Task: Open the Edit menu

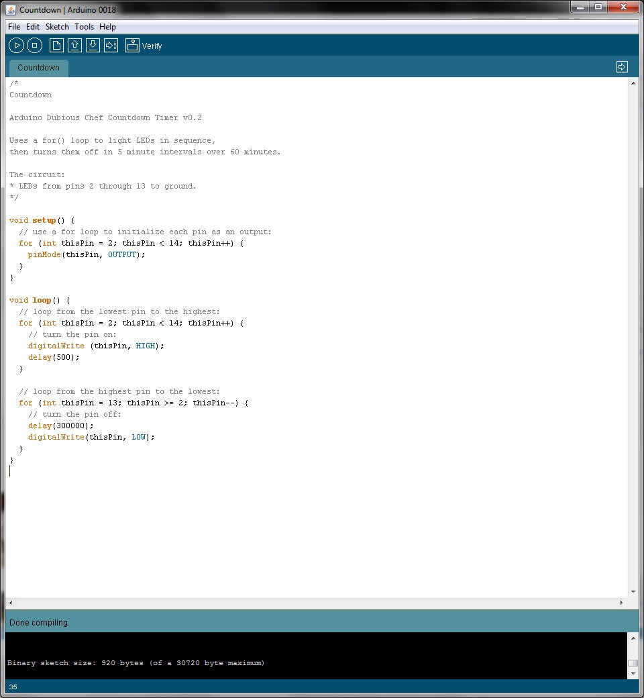Action: point(32,27)
